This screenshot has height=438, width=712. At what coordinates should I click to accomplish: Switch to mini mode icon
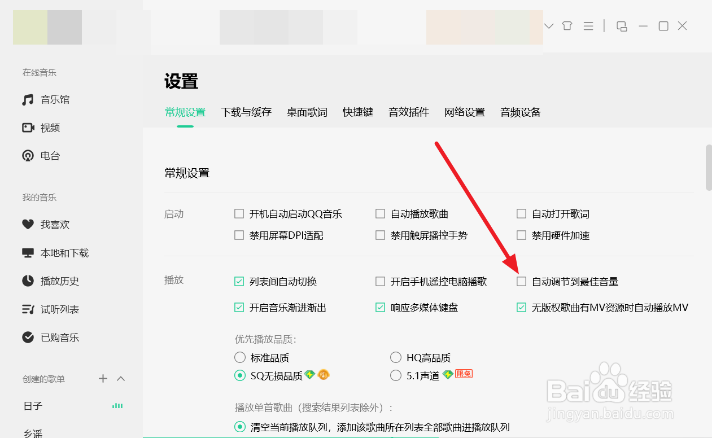(x=622, y=26)
